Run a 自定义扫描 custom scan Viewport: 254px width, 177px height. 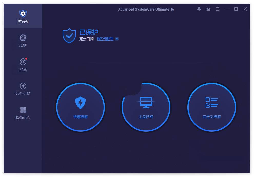pos(212,116)
